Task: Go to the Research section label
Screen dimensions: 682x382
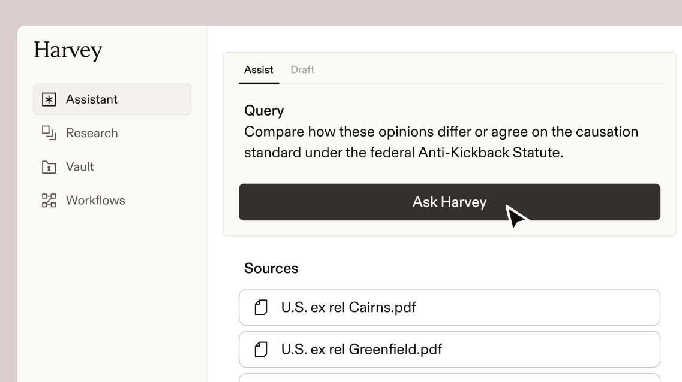Action: click(x=92, y=133)
